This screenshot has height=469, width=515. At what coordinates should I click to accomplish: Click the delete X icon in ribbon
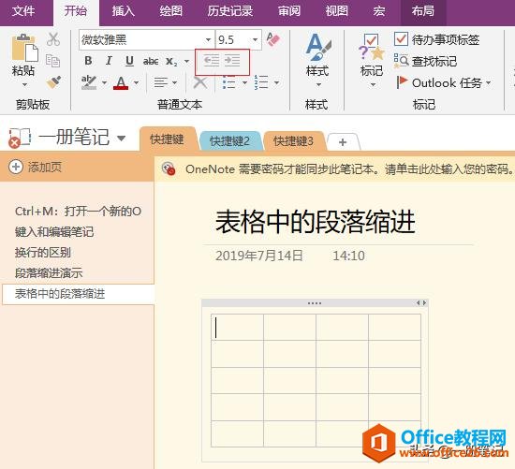(200, 82)
